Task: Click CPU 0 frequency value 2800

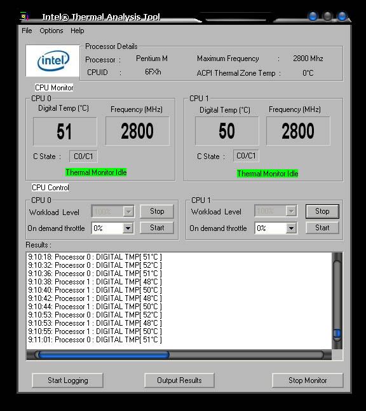Action: click(x=137, y=131)
